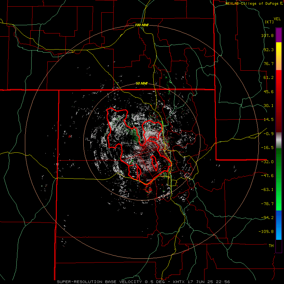Screen dimensions: 284x284
Task: Pick the purple segment of color bar
Action: pos(279,35)
